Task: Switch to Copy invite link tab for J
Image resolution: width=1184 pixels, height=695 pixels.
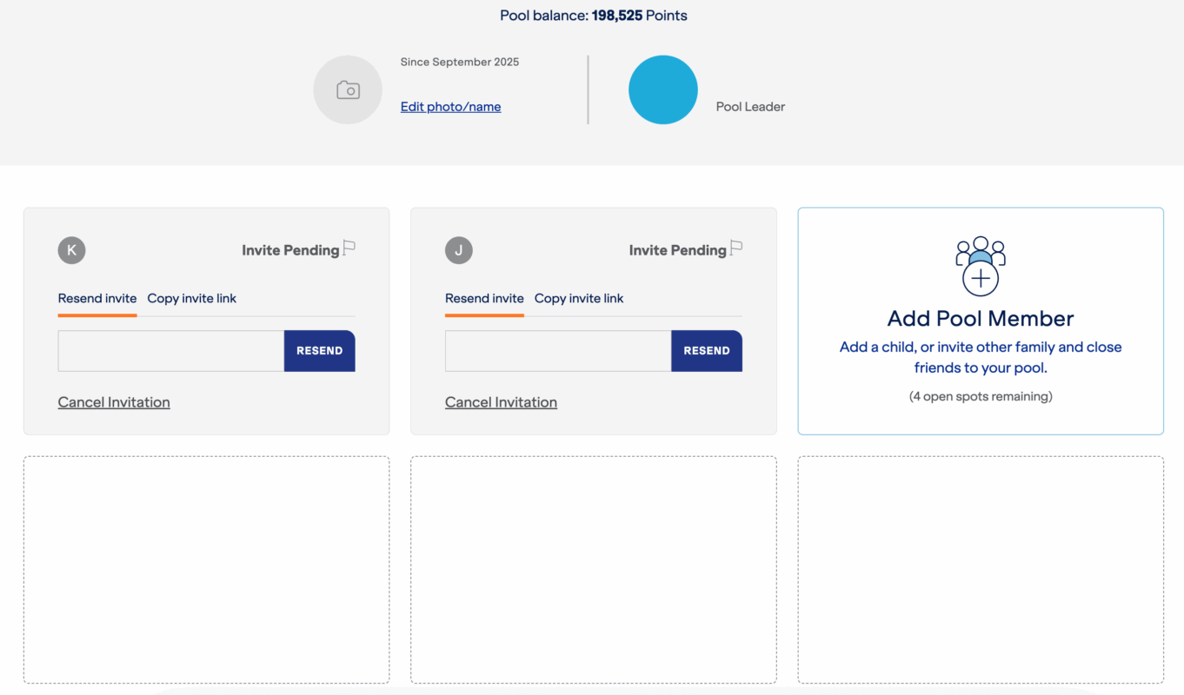Action: pos(579,299)
